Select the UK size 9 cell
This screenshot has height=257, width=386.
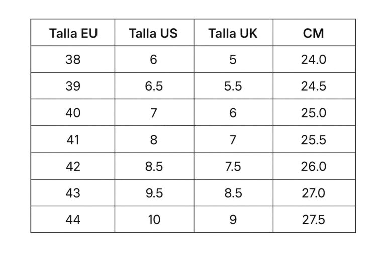(x=233, y=219)
